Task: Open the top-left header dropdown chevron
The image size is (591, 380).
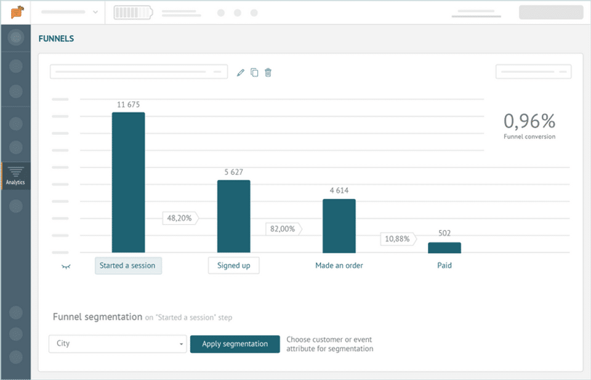Action: (x=95, y=12)
